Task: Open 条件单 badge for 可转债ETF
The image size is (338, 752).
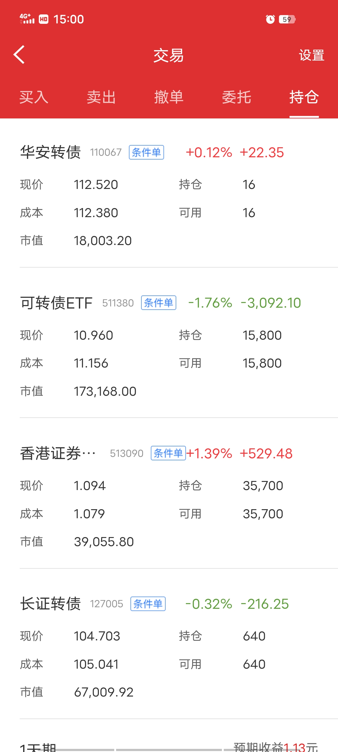Action: pos(159,303)
